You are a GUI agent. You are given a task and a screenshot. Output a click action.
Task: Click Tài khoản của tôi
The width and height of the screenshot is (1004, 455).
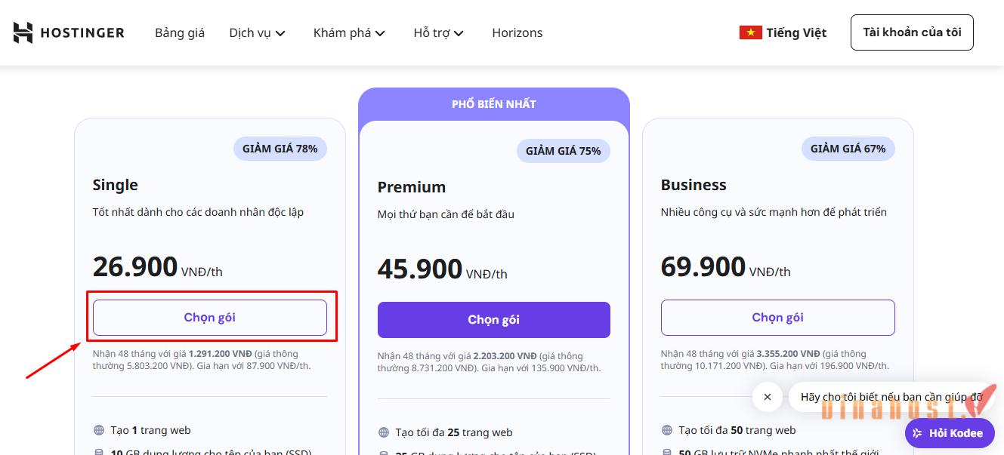[x=911, y=32]
